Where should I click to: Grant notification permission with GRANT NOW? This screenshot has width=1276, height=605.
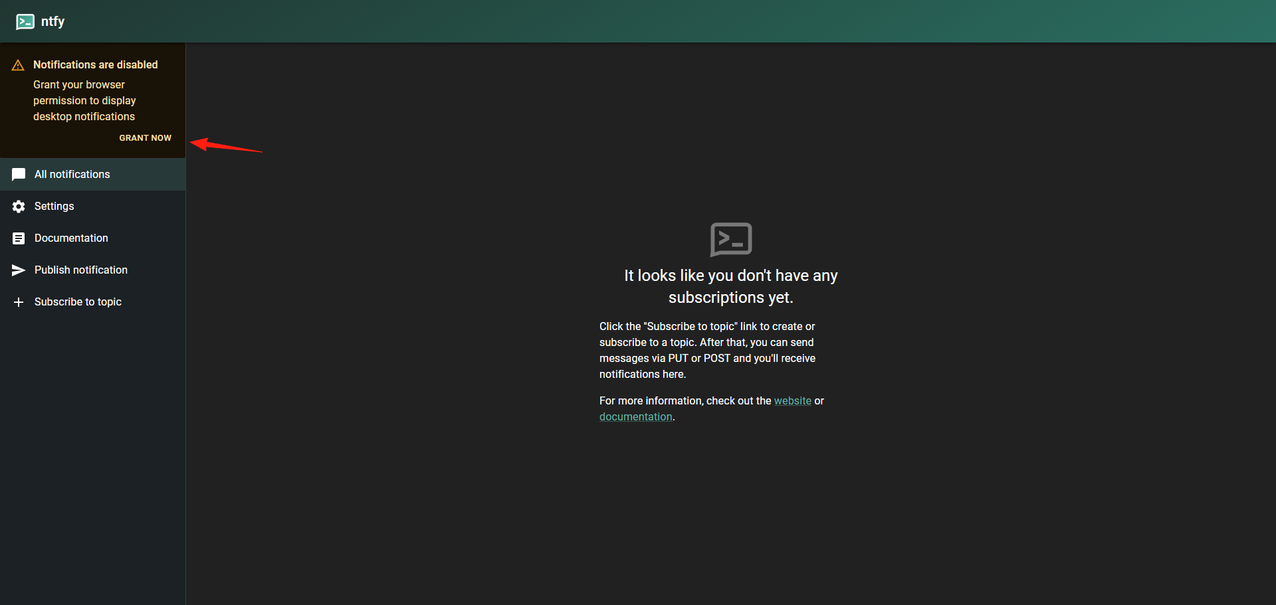coord(146,138)
